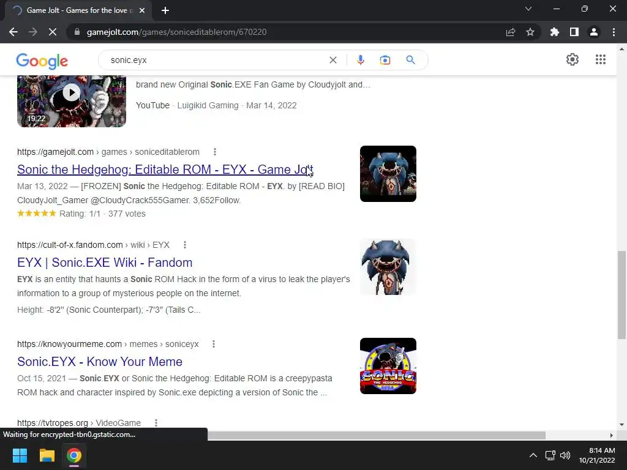This screenshot has height=470, width=627.
Task: Open File Explorer from the taskbar
Action: [47, 455]
